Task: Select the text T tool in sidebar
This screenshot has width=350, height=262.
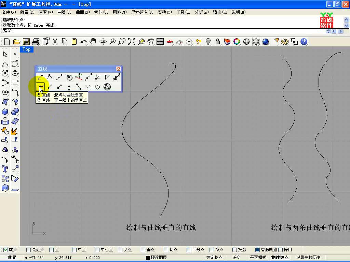Action: pos(5,169)
